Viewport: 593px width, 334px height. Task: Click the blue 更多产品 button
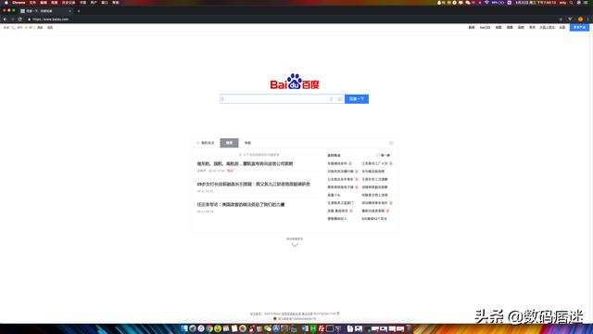pyautogui.click(x=579, y=28)
